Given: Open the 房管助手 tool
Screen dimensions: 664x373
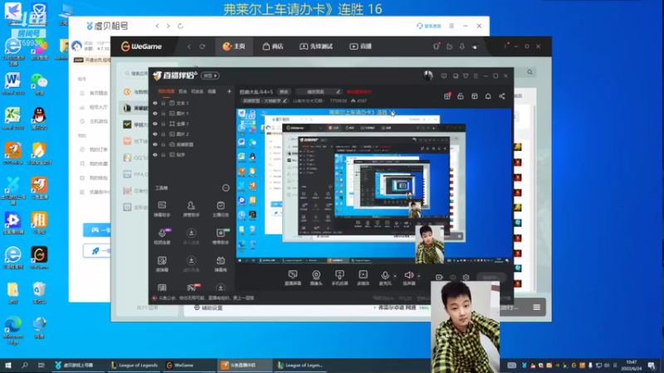Looking at the screenshot, I should 191,209.
